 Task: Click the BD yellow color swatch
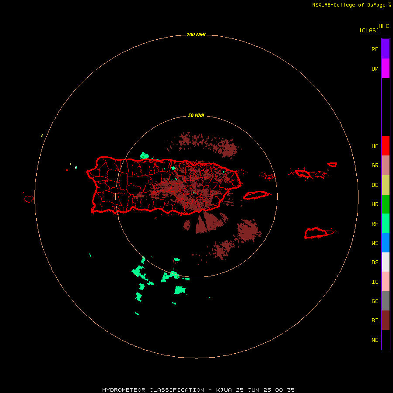(x=386, y=185)
